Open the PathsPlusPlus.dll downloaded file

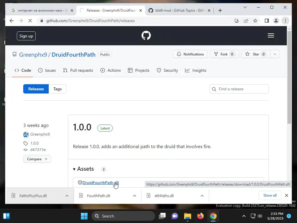tap(33, 196)
